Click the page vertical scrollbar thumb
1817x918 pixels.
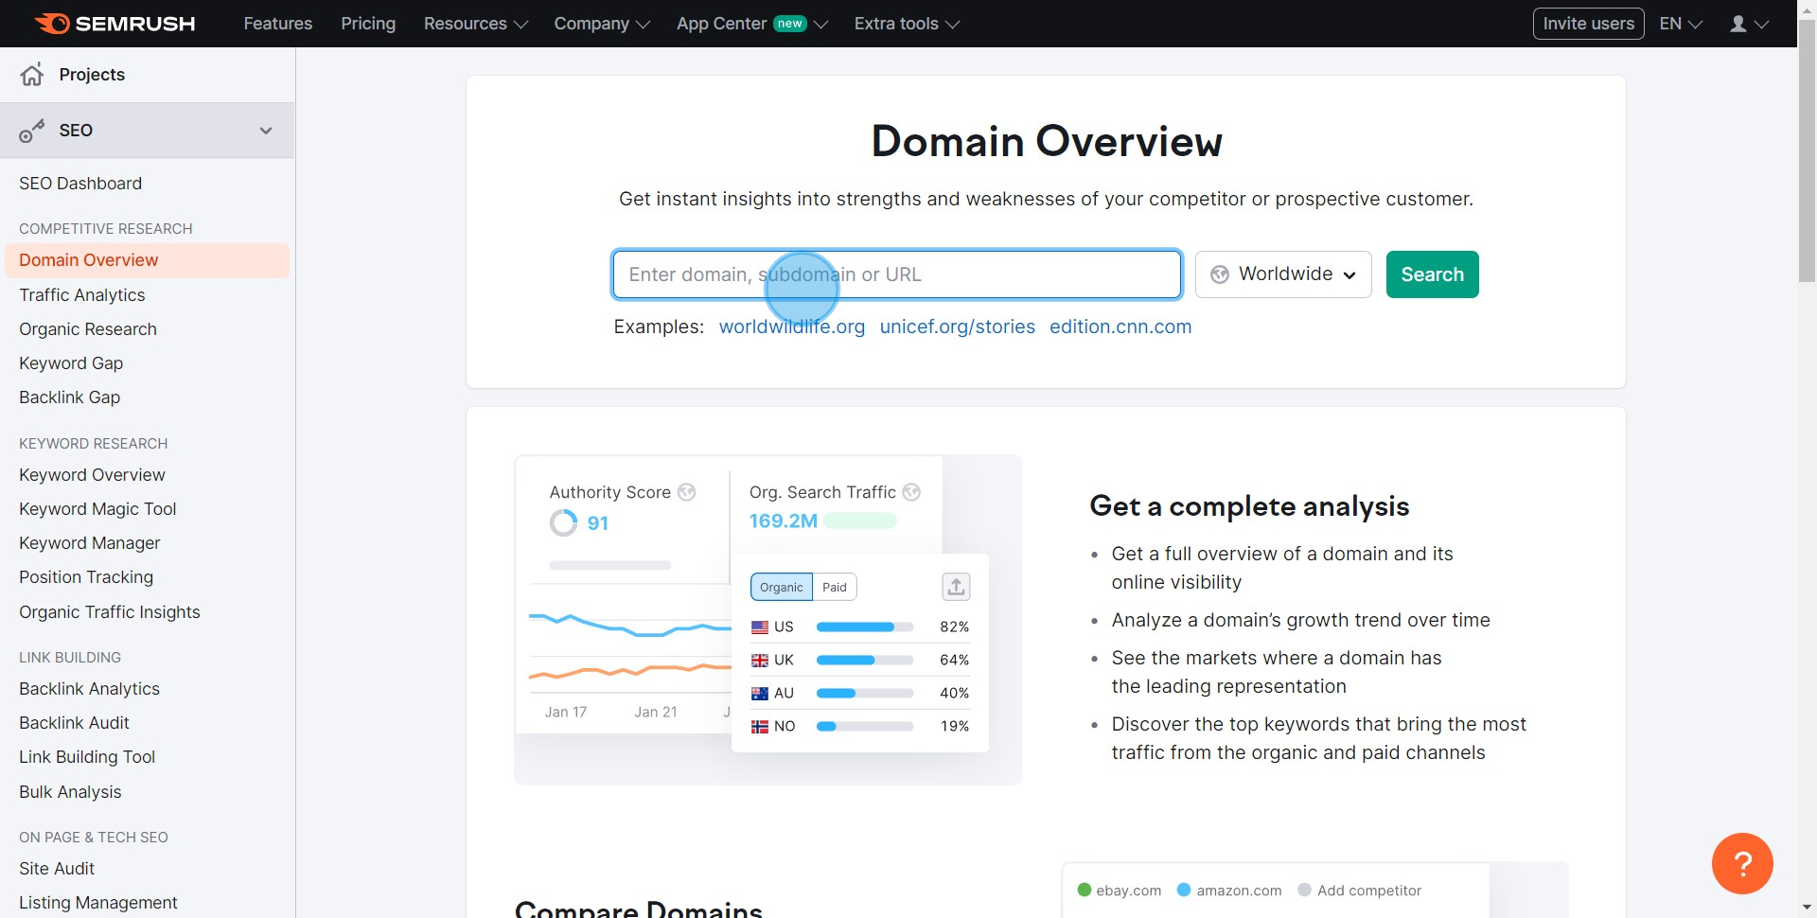[1807, 151]
